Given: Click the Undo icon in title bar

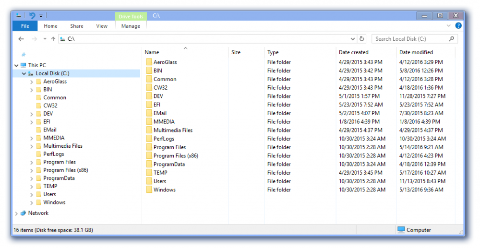Looking at the screenshot, I should (x=32, y=16).
